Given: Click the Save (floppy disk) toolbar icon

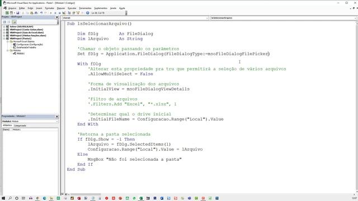Looking at the screenshot, I should [x=17, y=13].
